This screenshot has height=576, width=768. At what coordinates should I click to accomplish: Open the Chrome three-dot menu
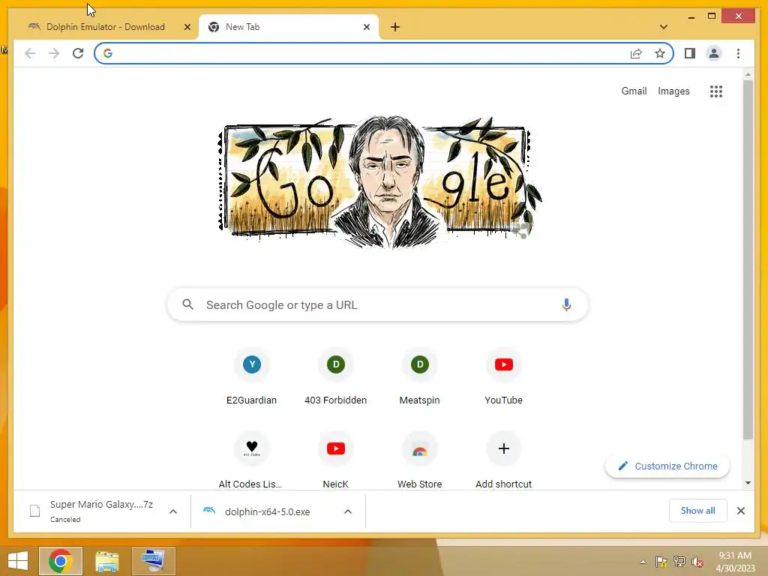click(x=738, y=53)
